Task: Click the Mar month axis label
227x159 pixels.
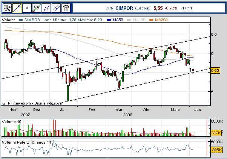Action: (119, 110)
